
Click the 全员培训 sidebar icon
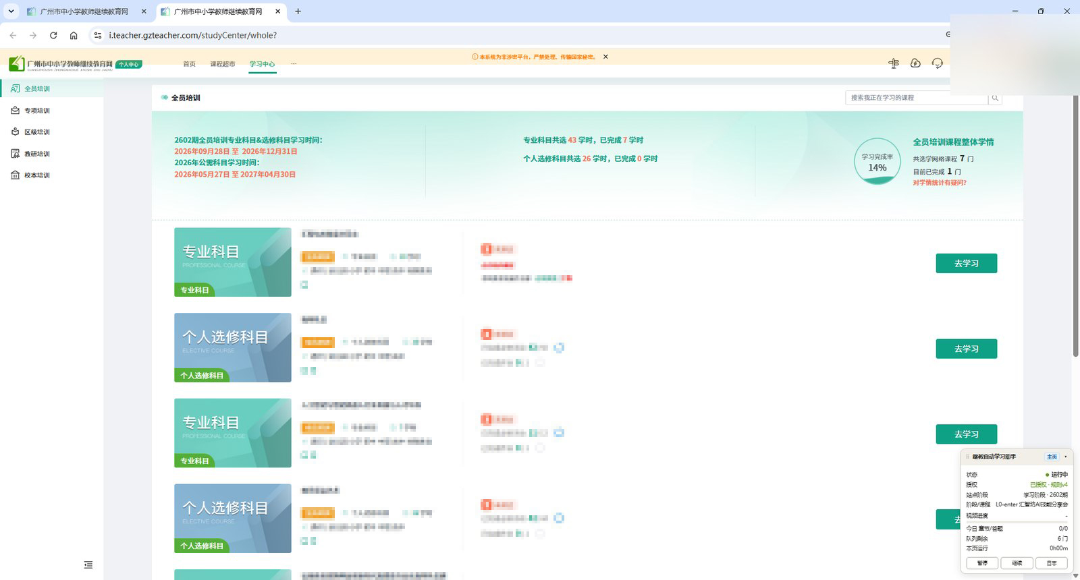coord(15,88)
